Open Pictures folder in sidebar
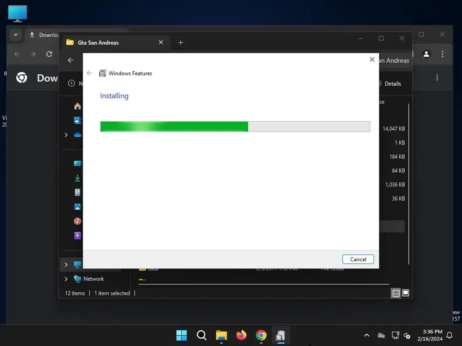The image size is (462, 346). [x=78, y=207]
